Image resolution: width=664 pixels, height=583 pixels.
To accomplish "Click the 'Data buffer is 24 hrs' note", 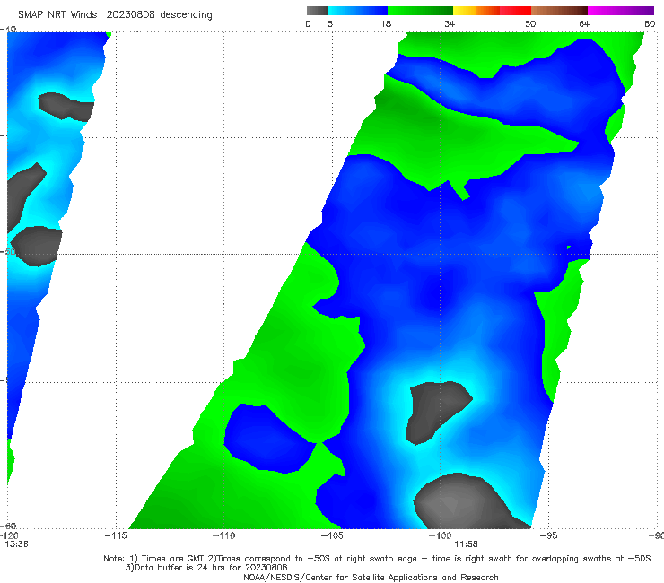I will [206, 568].
